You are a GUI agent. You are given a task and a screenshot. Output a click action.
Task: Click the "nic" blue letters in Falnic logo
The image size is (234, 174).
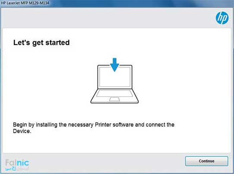pyautogui.click(x=23, y=163)
